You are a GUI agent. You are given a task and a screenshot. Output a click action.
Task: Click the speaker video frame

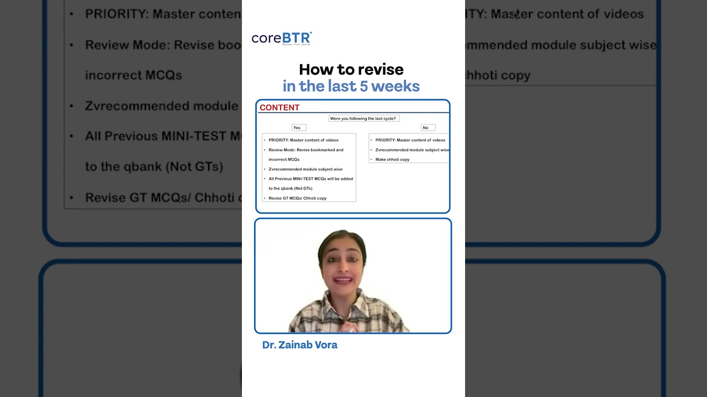[x=353, y=276]
